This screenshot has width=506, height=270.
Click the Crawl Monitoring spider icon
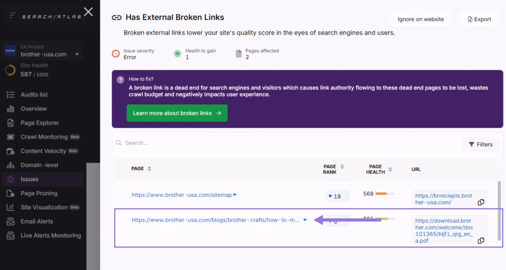click(x=10, y=137)
